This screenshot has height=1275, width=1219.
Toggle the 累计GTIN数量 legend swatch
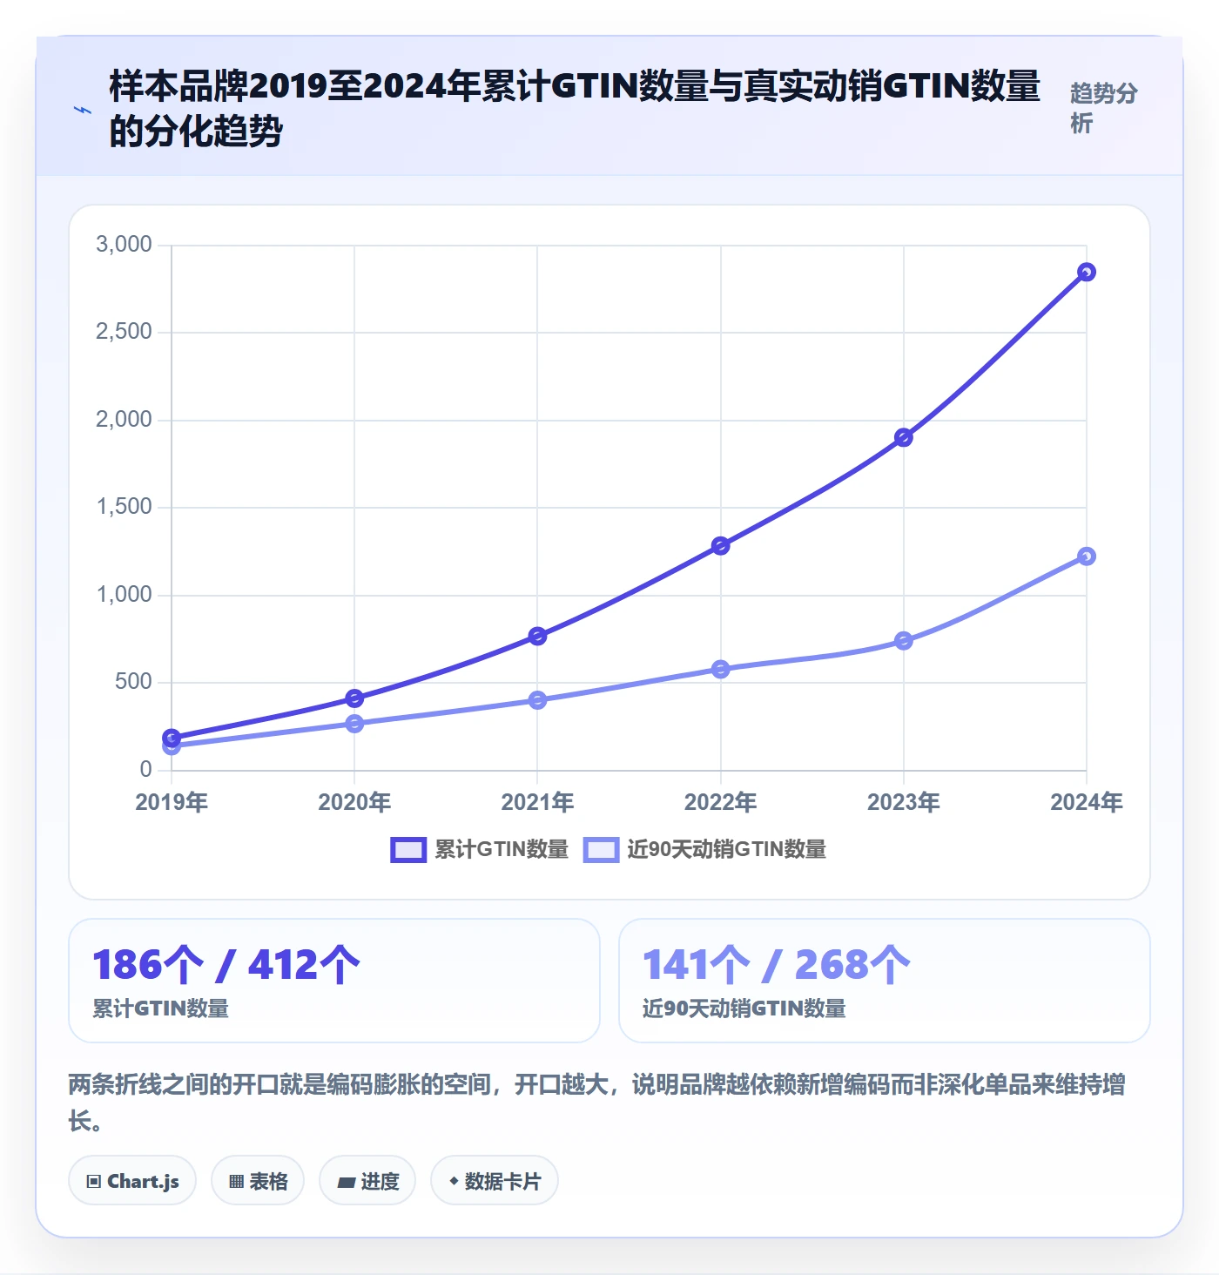408,849
